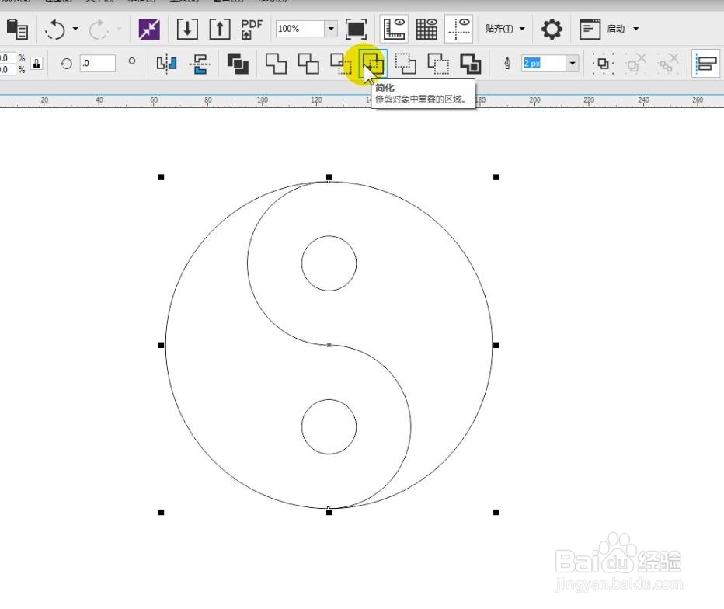
Task: Click the Export icon
Action: 220,29
